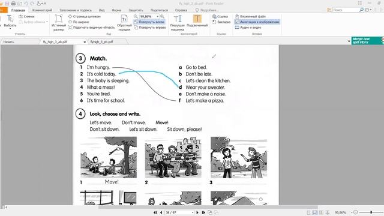384x216 pixels.
Task: Click the Снимок snapshot tool
Action: click(27, 16)
